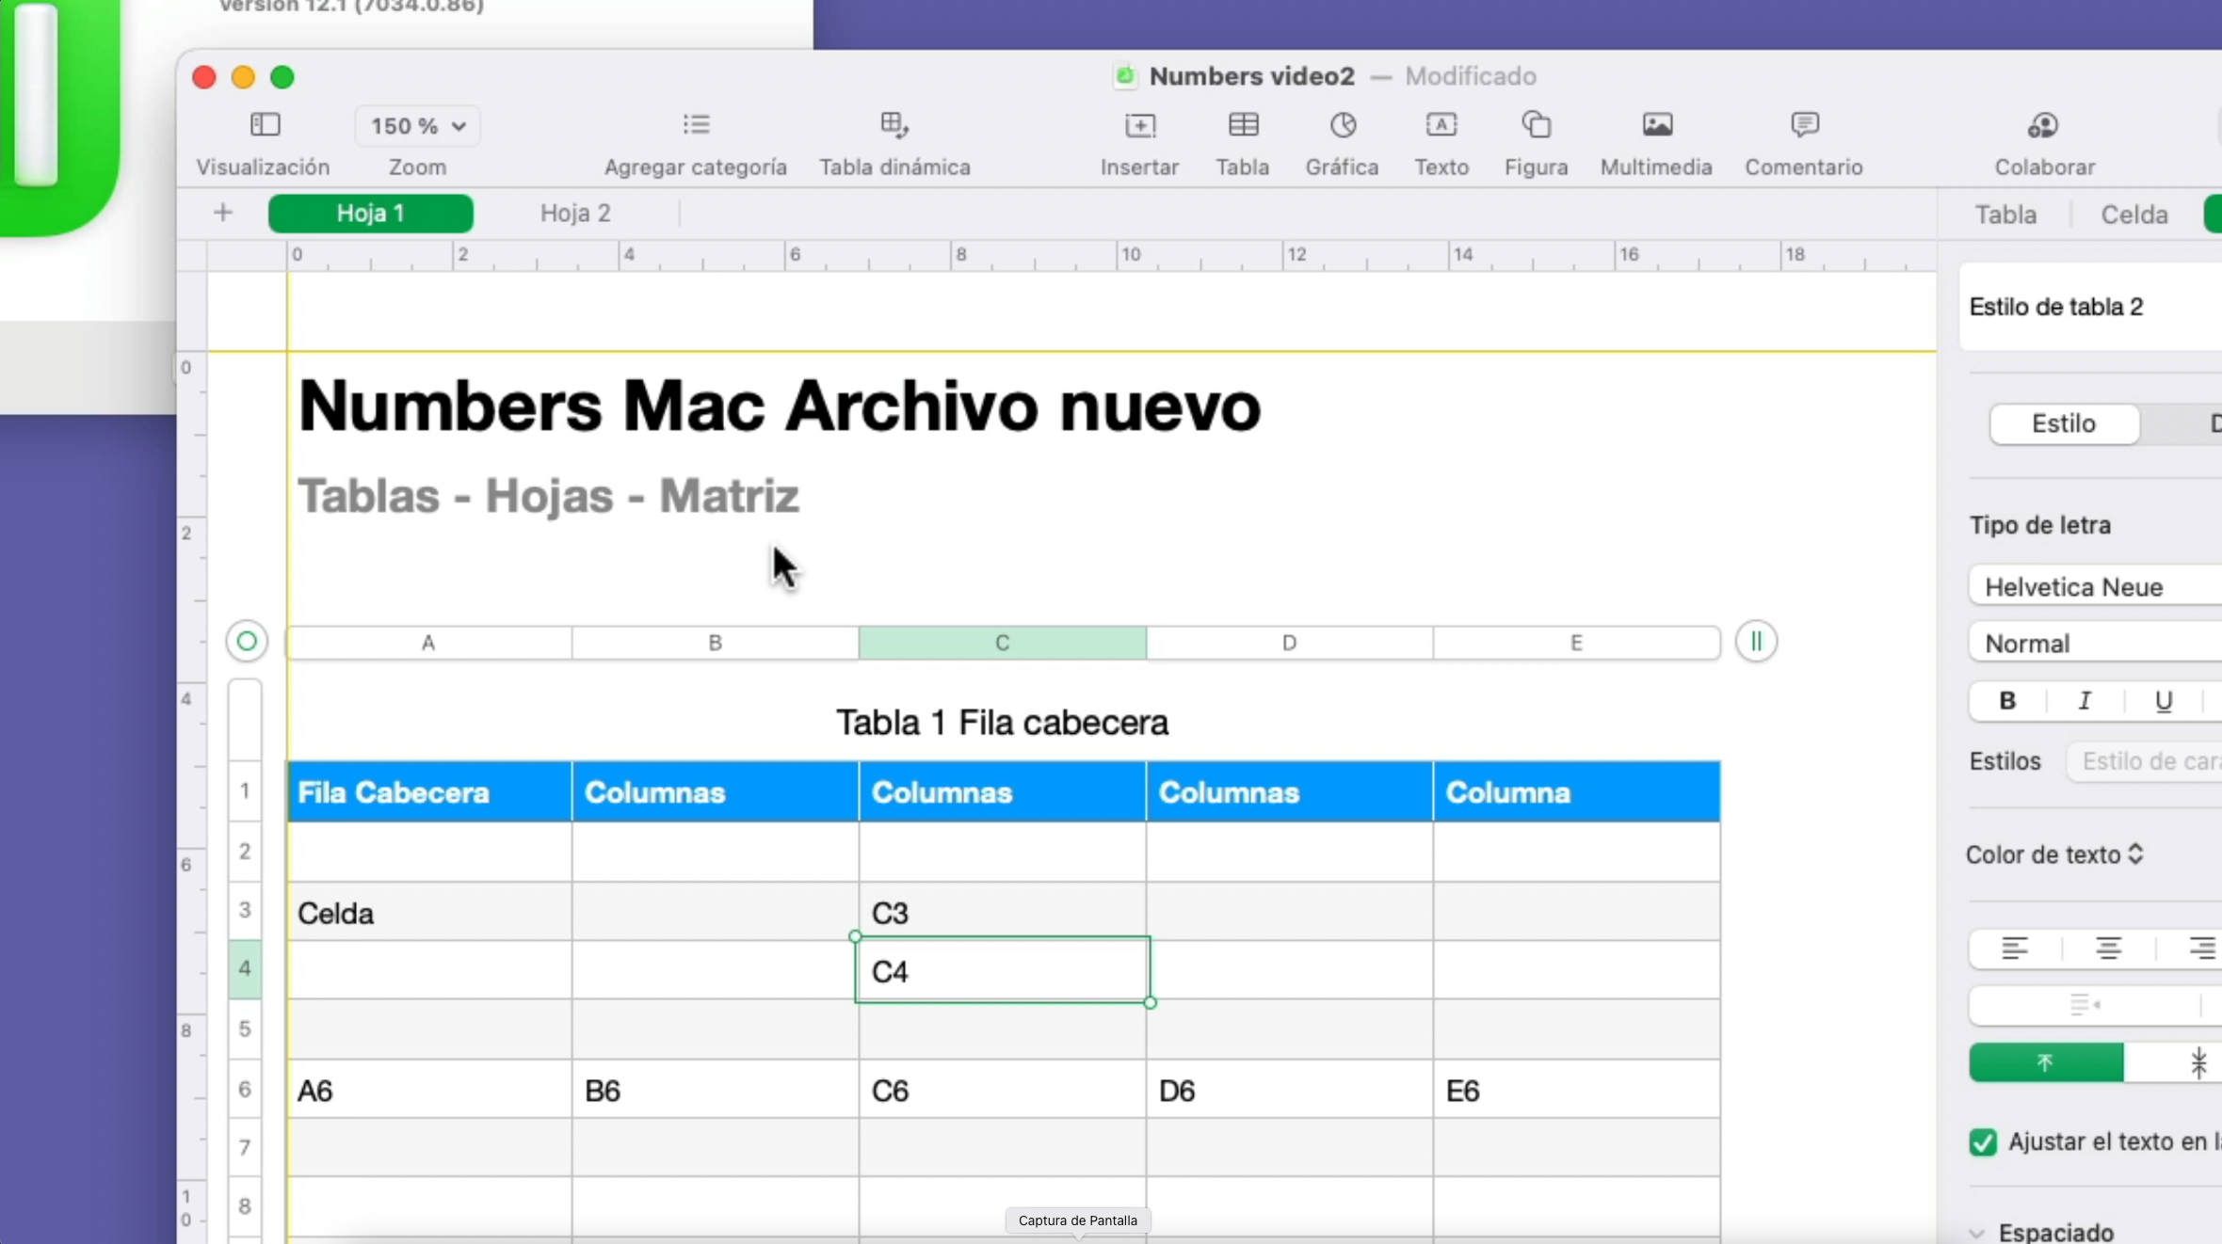Open the Figura shapes tool
This screenshot has height=1244, width=2222.
(1536, 141)
